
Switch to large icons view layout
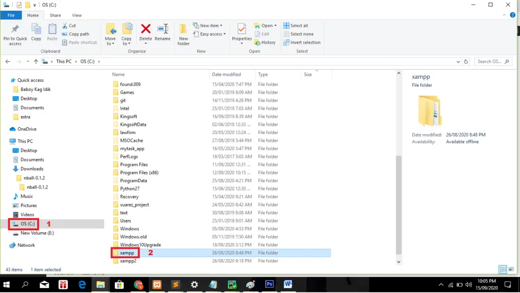tap(510, 270)
